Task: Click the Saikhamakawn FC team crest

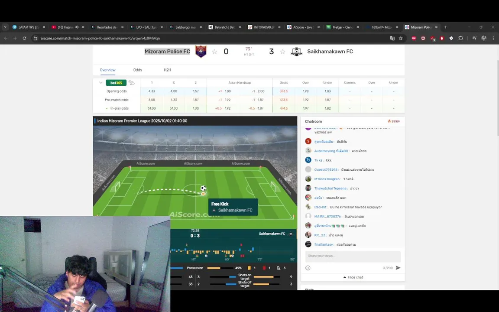Action: (297, 51)
